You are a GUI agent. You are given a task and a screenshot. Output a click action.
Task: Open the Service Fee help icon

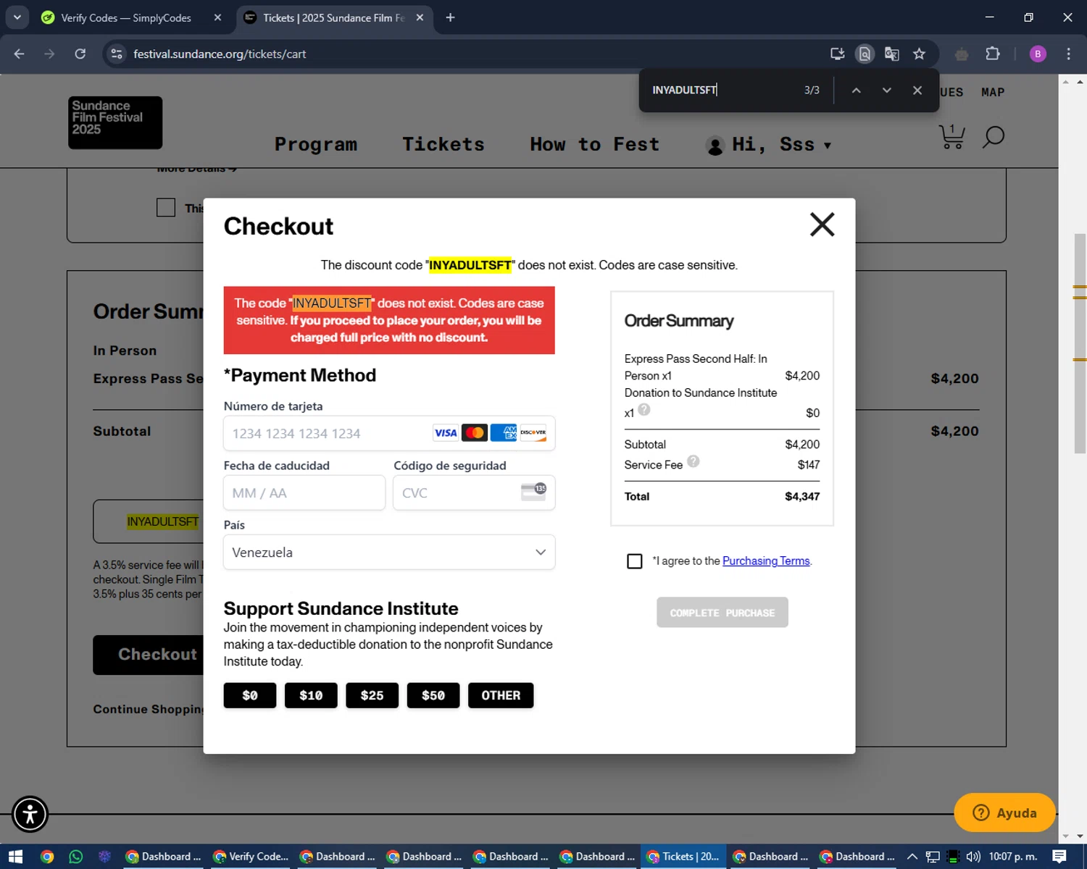pyautogui.click(x=694, y=461)
